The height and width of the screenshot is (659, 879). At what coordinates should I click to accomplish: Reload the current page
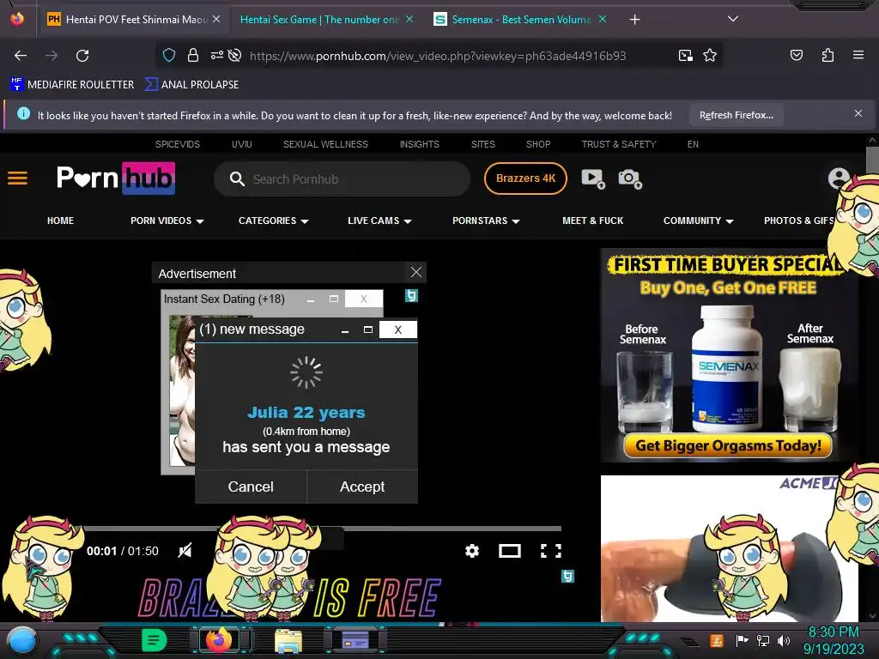pos(82,56)
